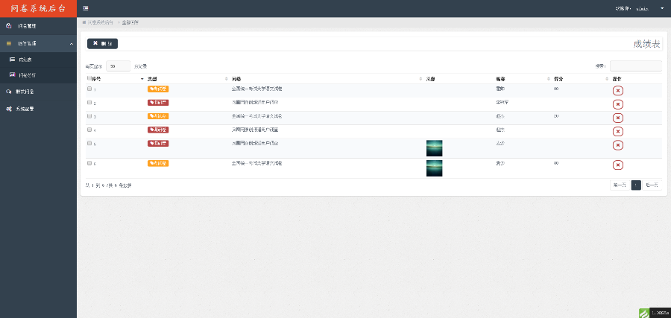Click the green leaf icon at bottom right
671x318 pixels.
pos(644,313)
